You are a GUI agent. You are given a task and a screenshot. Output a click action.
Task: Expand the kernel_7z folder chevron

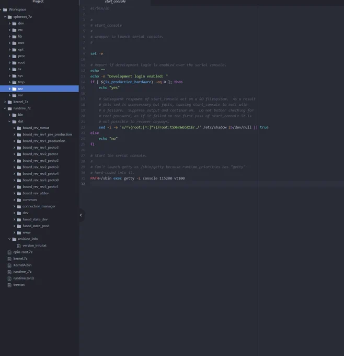(x=5, y=102)
